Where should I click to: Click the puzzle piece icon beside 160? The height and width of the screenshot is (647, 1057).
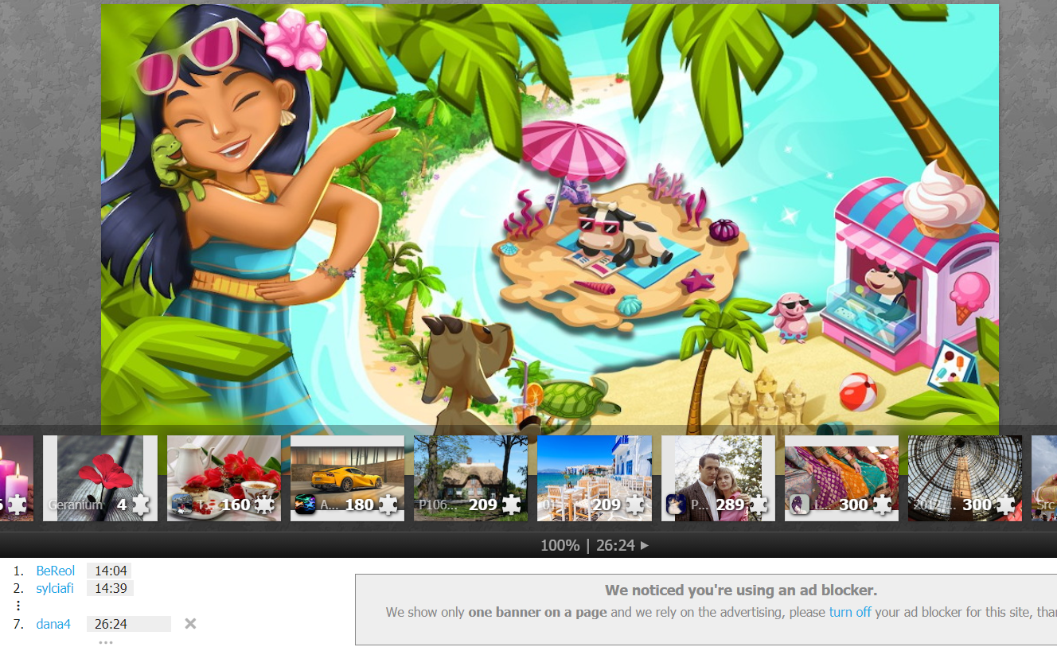pyautogui.click(x=264, y=505)
